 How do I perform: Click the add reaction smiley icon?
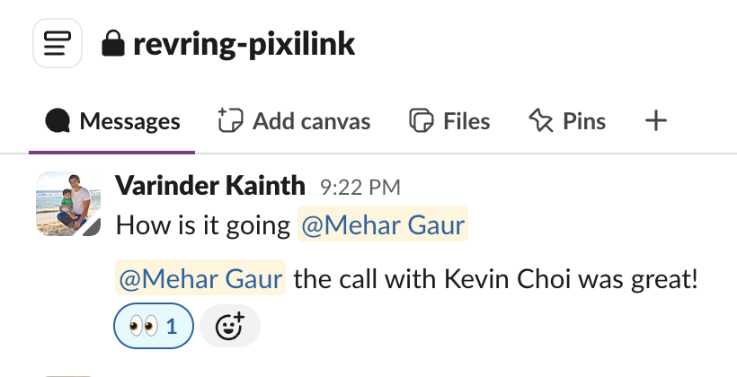coord(229,328)
